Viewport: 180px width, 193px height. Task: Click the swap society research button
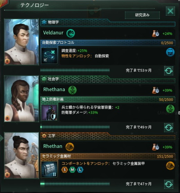pos(169,128)
